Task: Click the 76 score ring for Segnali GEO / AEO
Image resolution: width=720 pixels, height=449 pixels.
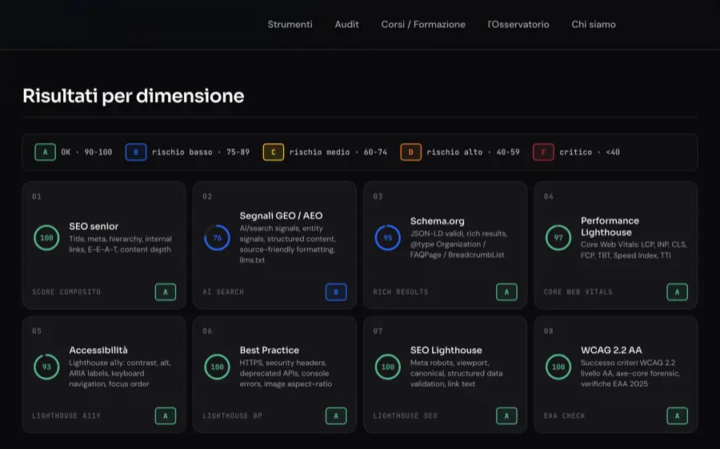Action: coord(217,237)
